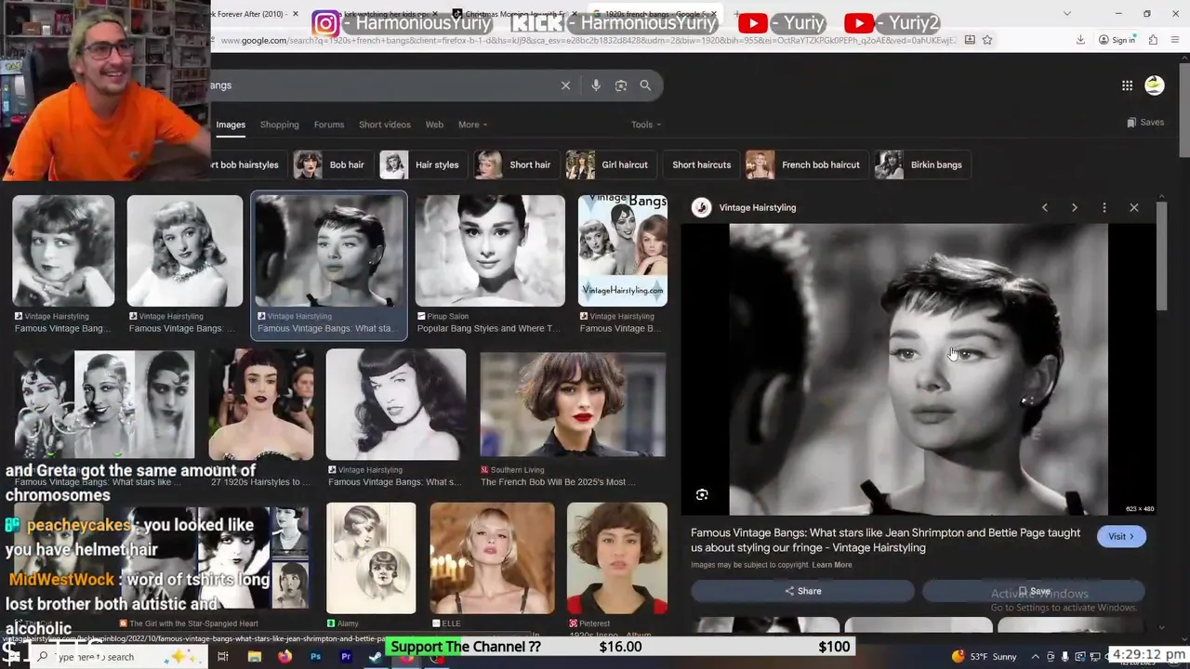Open the Tools dropdown
Viewport: 1190px width, 669px height.
pos(646,125)
